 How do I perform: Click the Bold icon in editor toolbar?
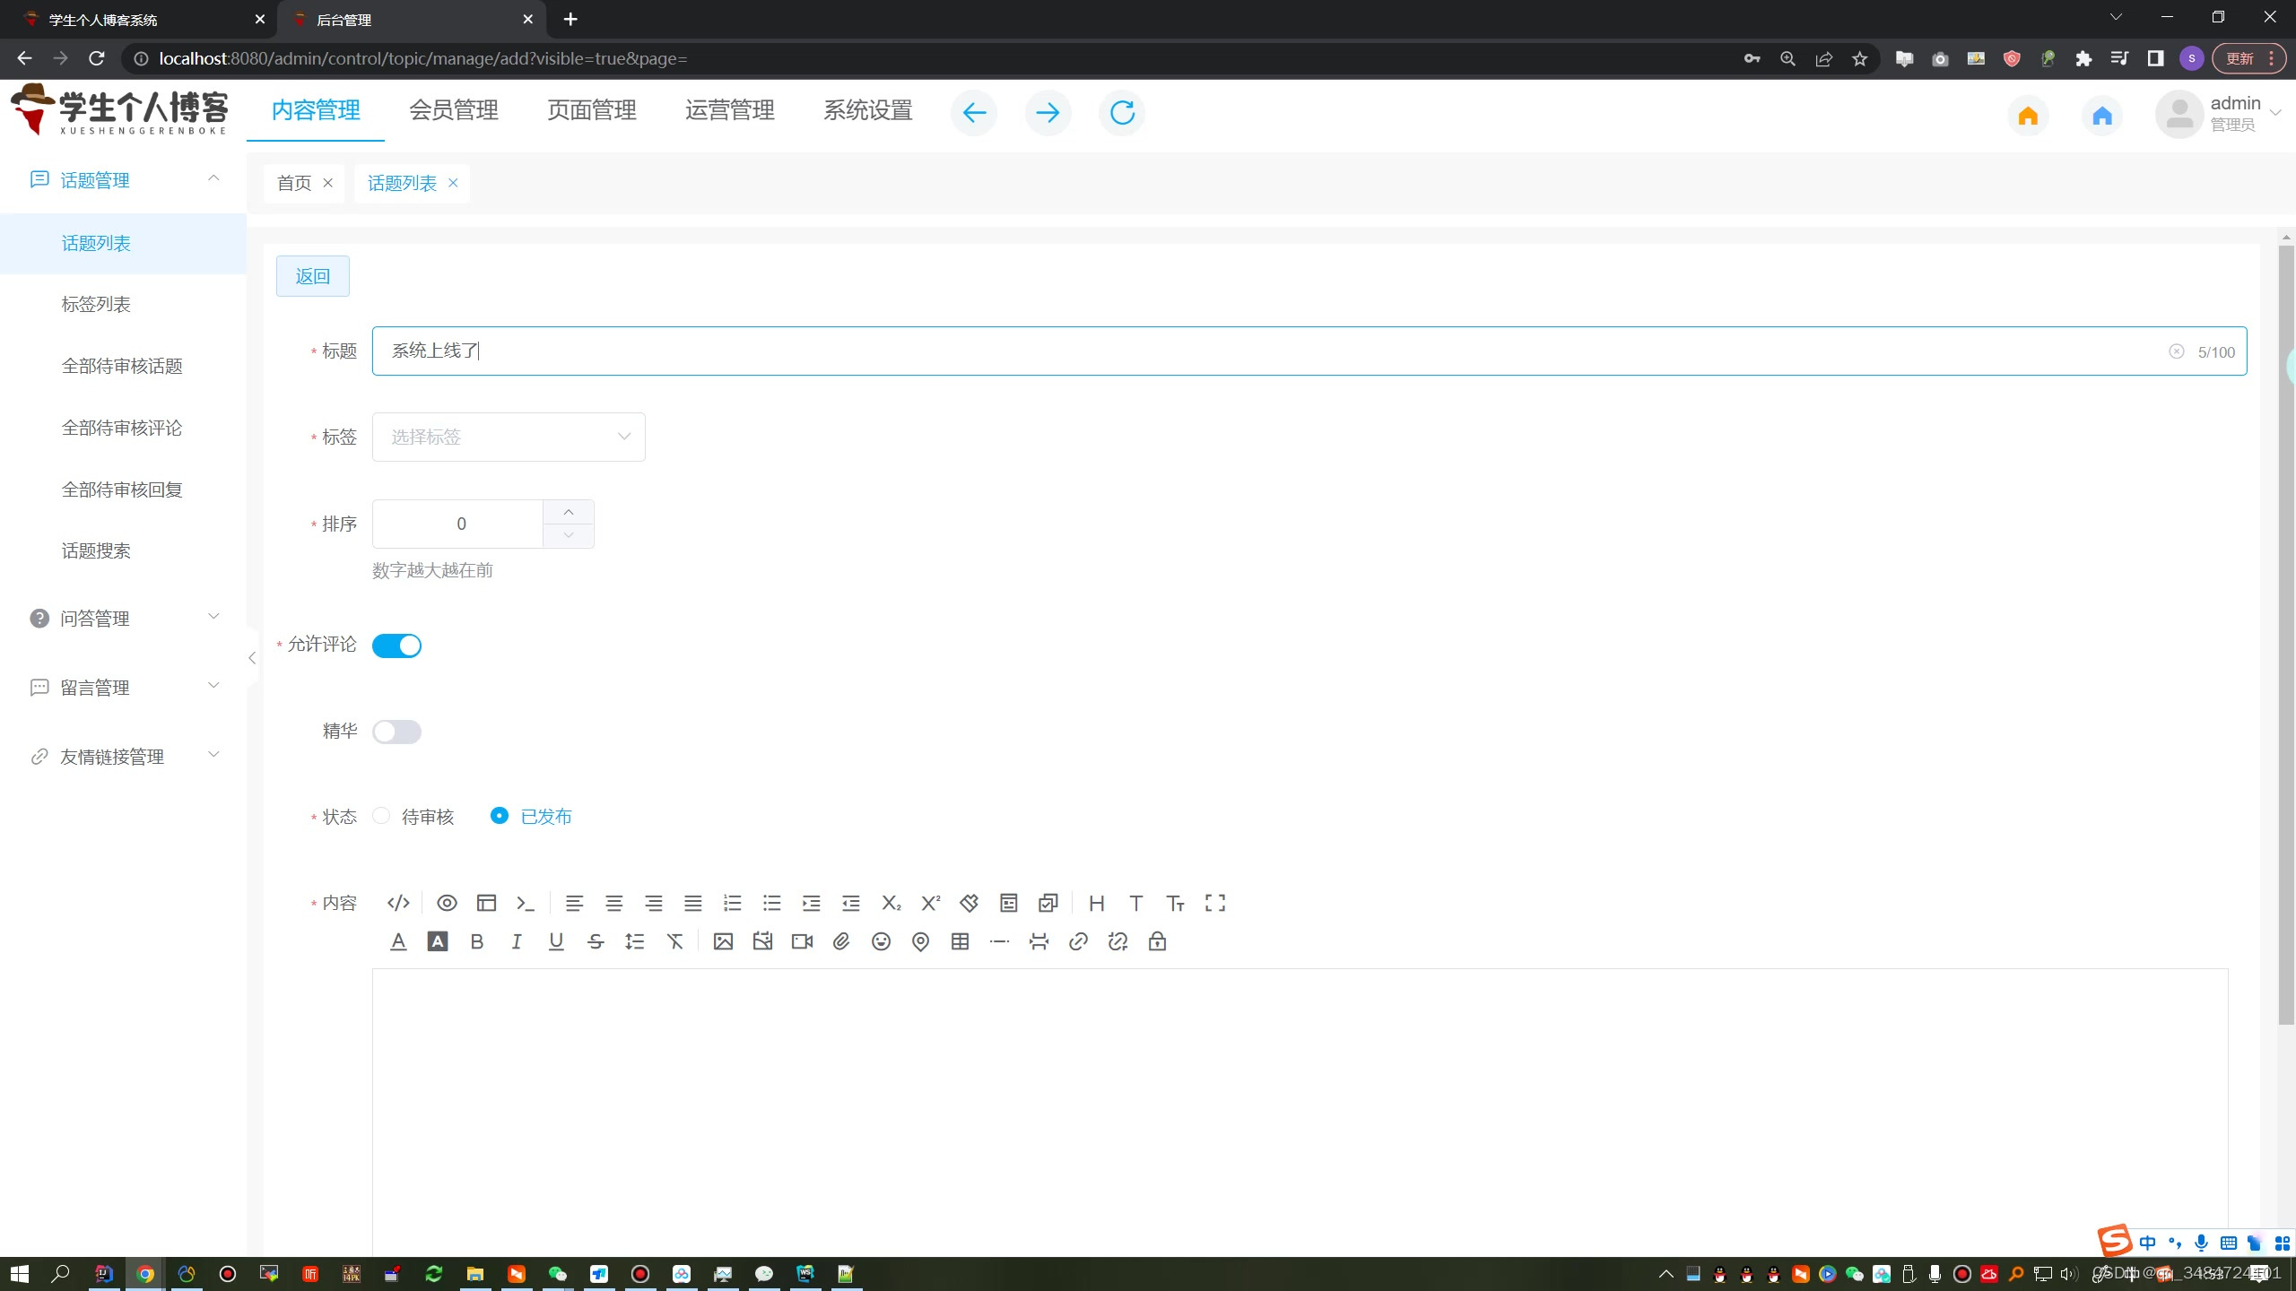(477, 941)
